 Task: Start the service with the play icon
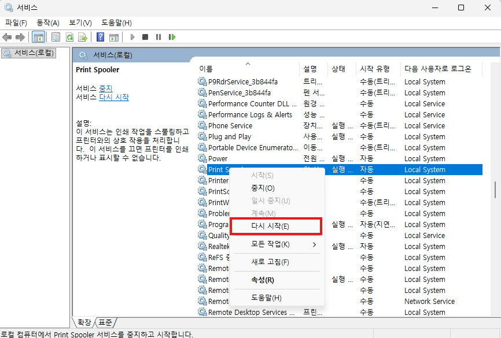(x=132, y=36)
